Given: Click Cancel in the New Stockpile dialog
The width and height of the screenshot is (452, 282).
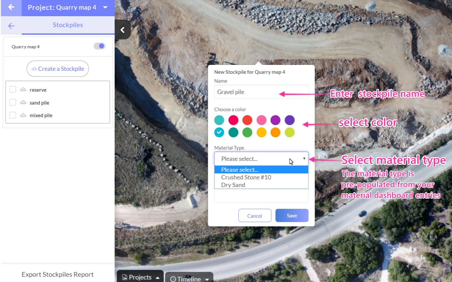Looking at the screenshot, I should (255, 216).
